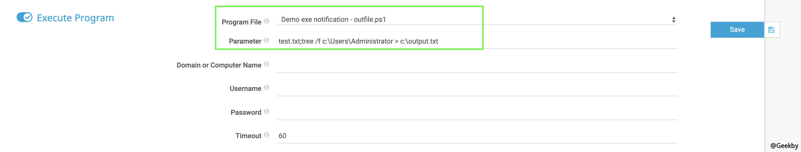Click the Domain or Computer Name info icon
This screenshot has width=801, height=152.
(x=266, y=64)
